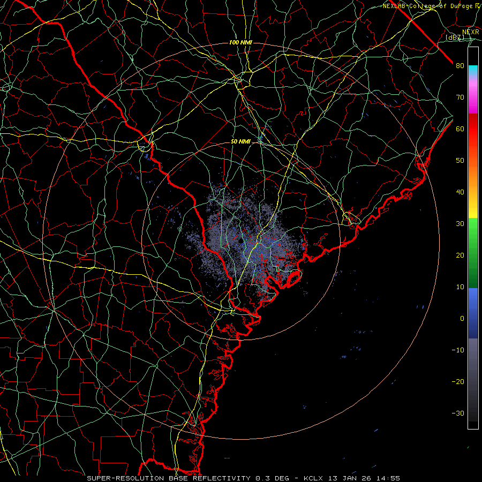Click the 60 dBZ scale value
482x482 pixels.
(x=460, y=129)
